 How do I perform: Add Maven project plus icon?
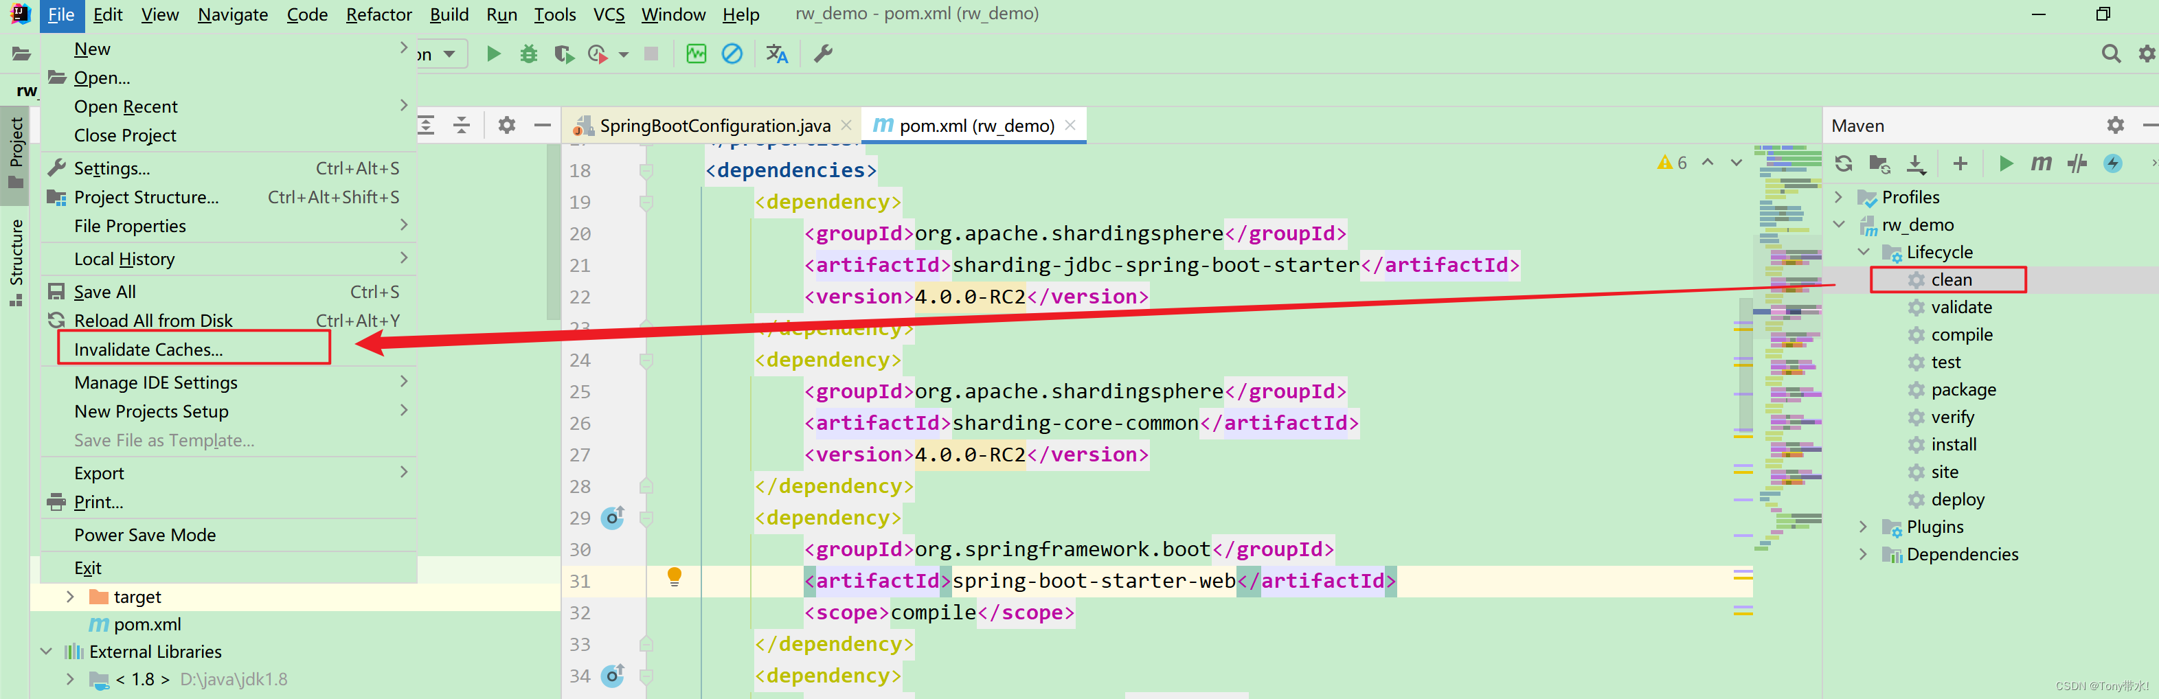tap(1960, 163)
